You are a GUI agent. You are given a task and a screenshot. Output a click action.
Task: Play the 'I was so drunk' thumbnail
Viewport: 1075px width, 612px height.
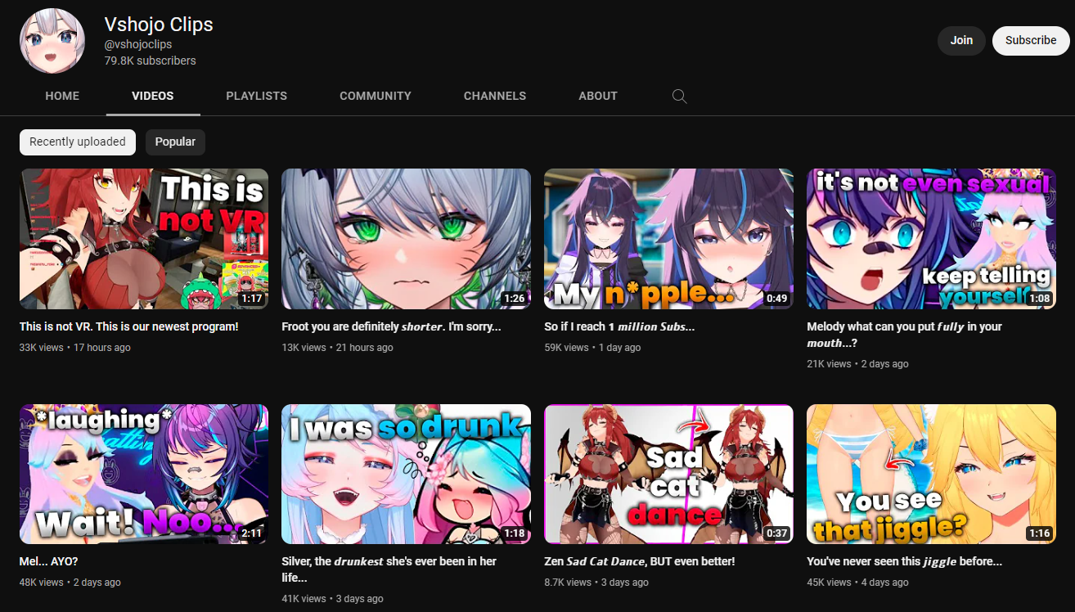[406, 475]
